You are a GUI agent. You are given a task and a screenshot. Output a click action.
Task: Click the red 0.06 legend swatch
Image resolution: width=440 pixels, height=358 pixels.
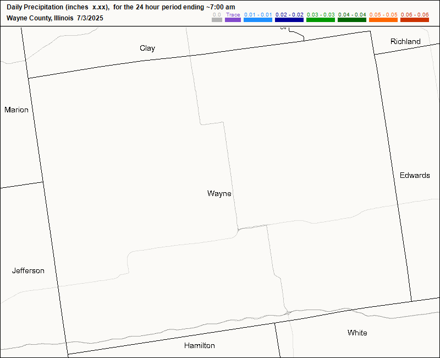pyautogui.click(x=415, y=20)
